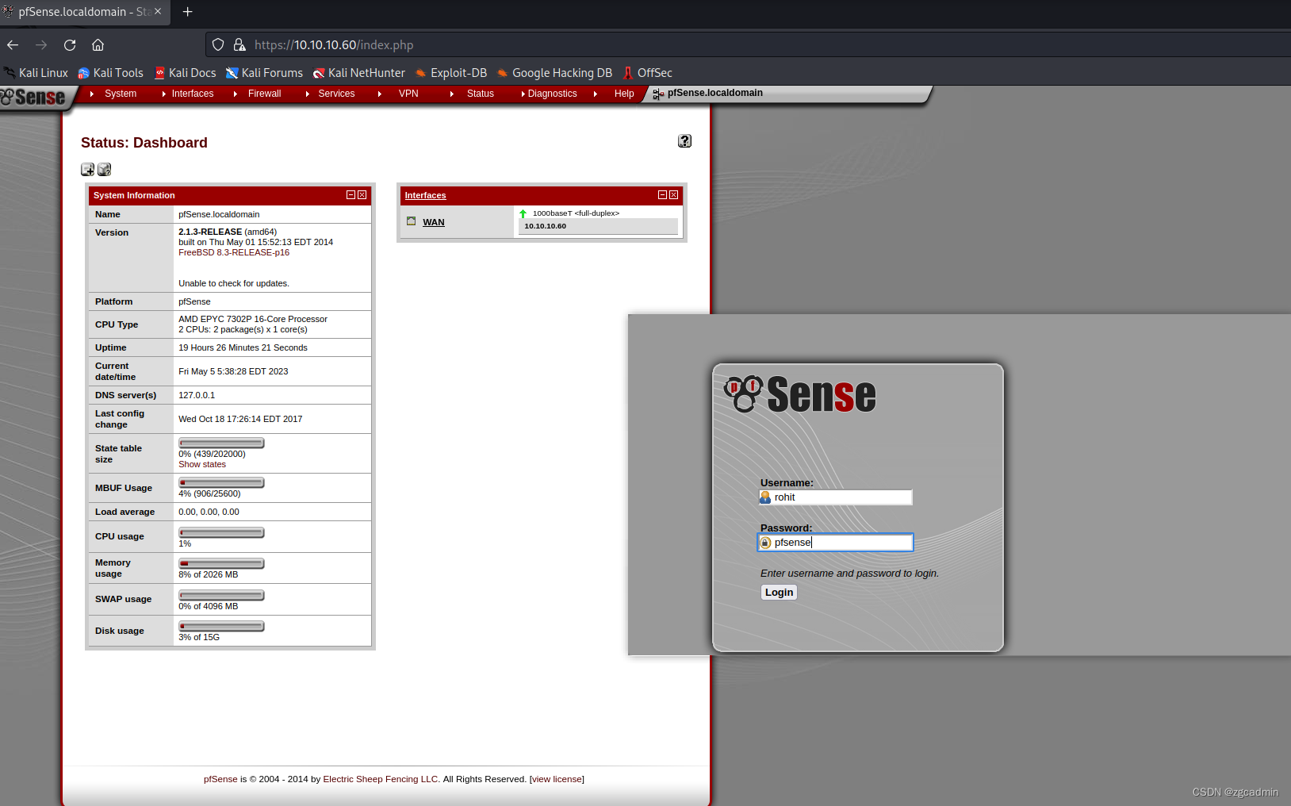Screen dimensions: 1291x806
Task: Open the Status menu
Action: click(481, 94)
